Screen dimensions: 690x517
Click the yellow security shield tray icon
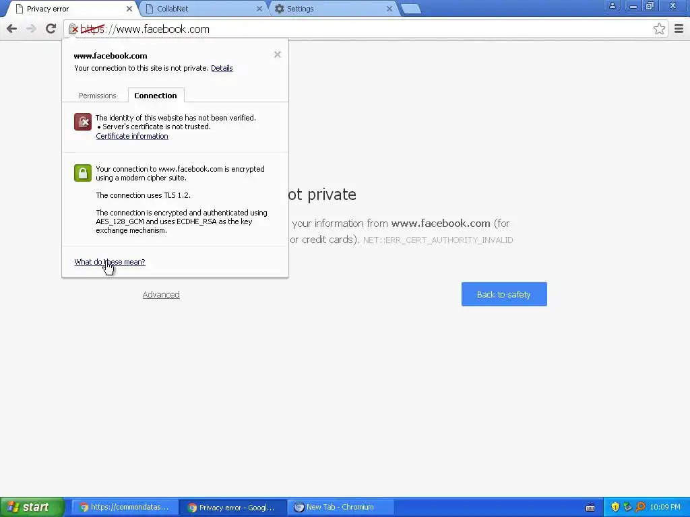pos(615,508)
